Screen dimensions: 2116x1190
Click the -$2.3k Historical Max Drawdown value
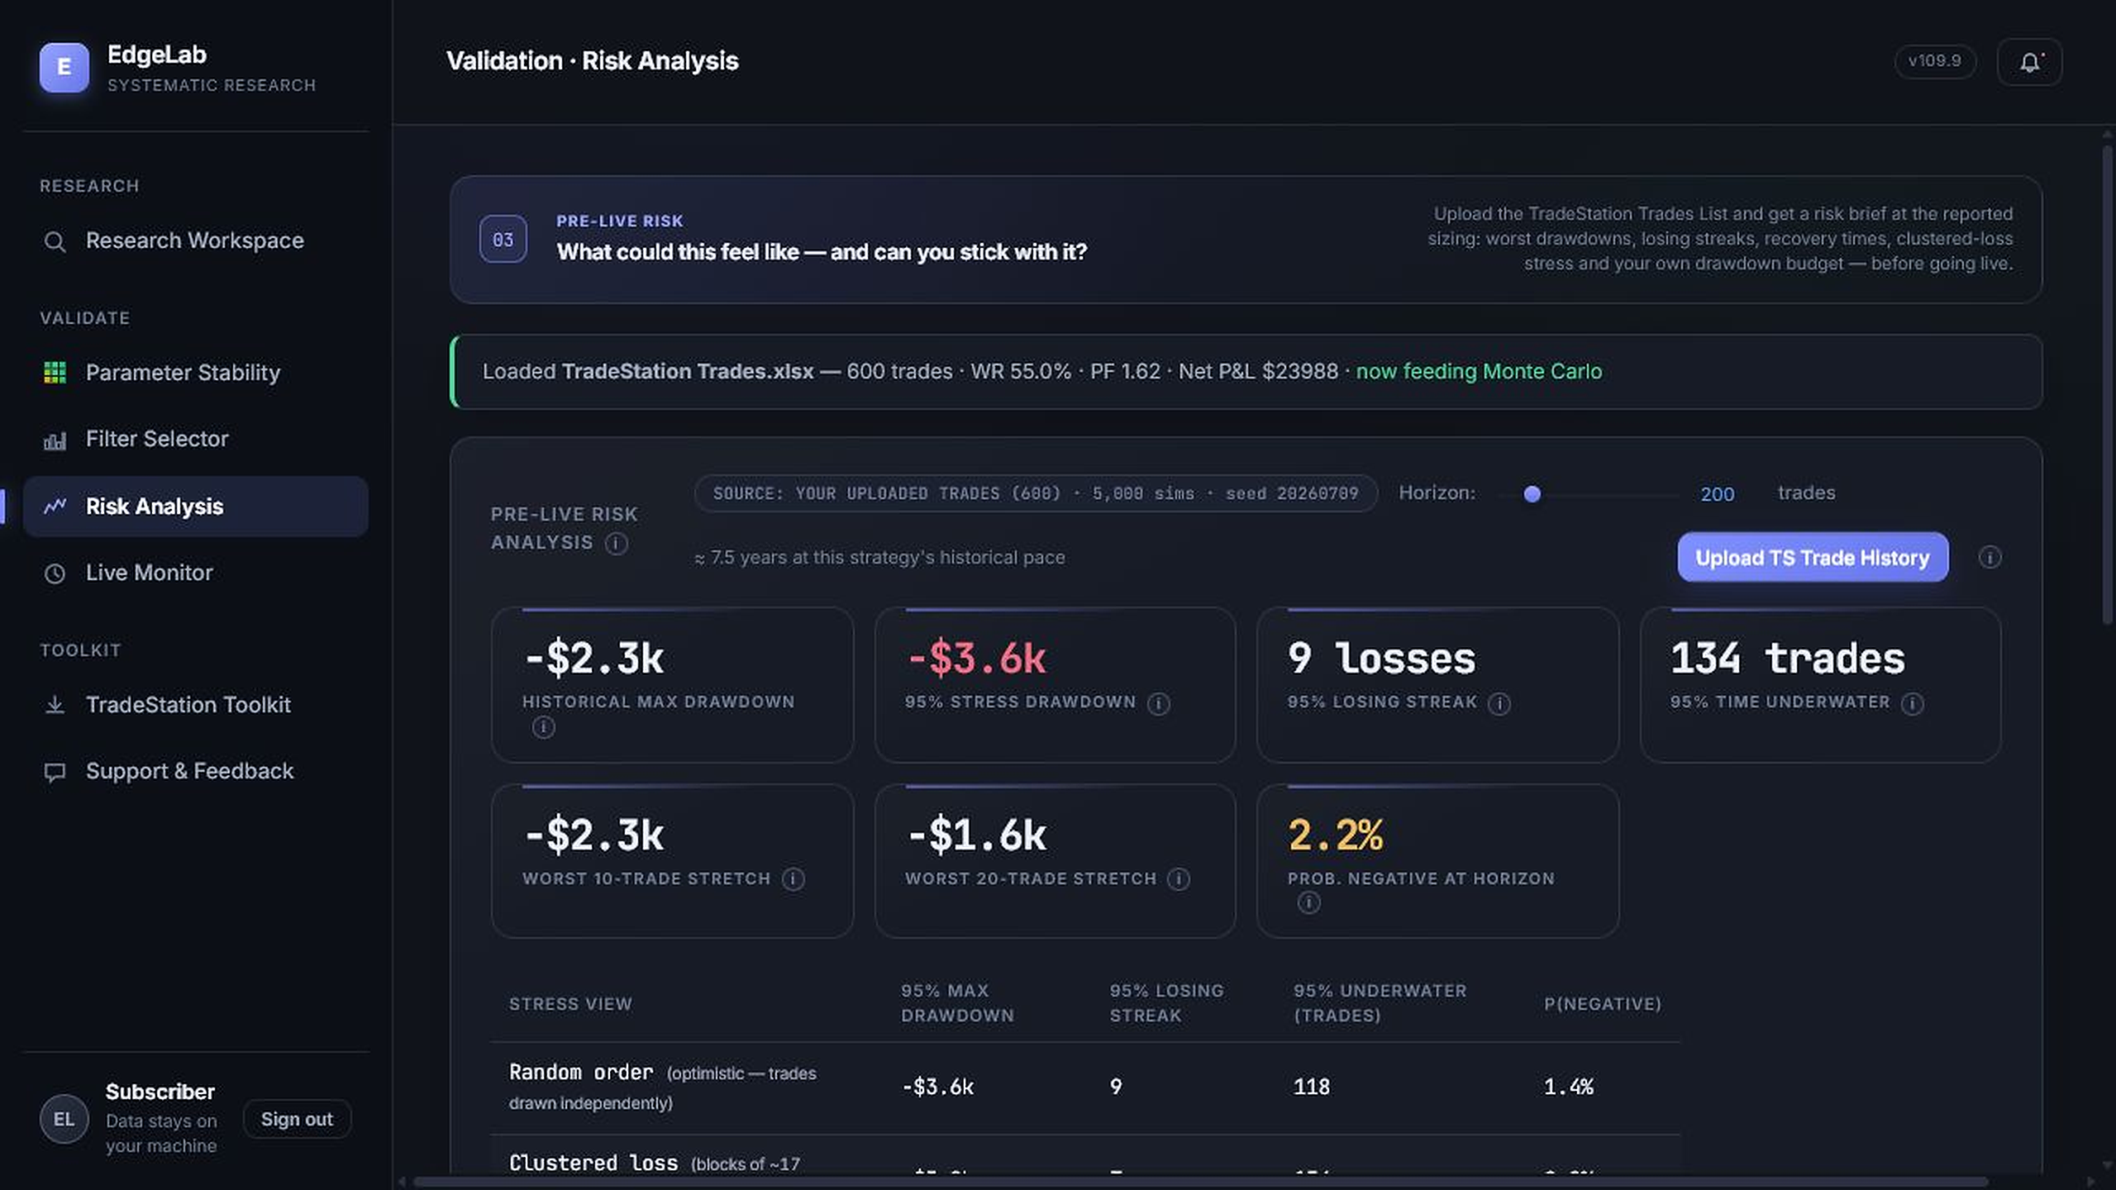(x=593, y=659)
